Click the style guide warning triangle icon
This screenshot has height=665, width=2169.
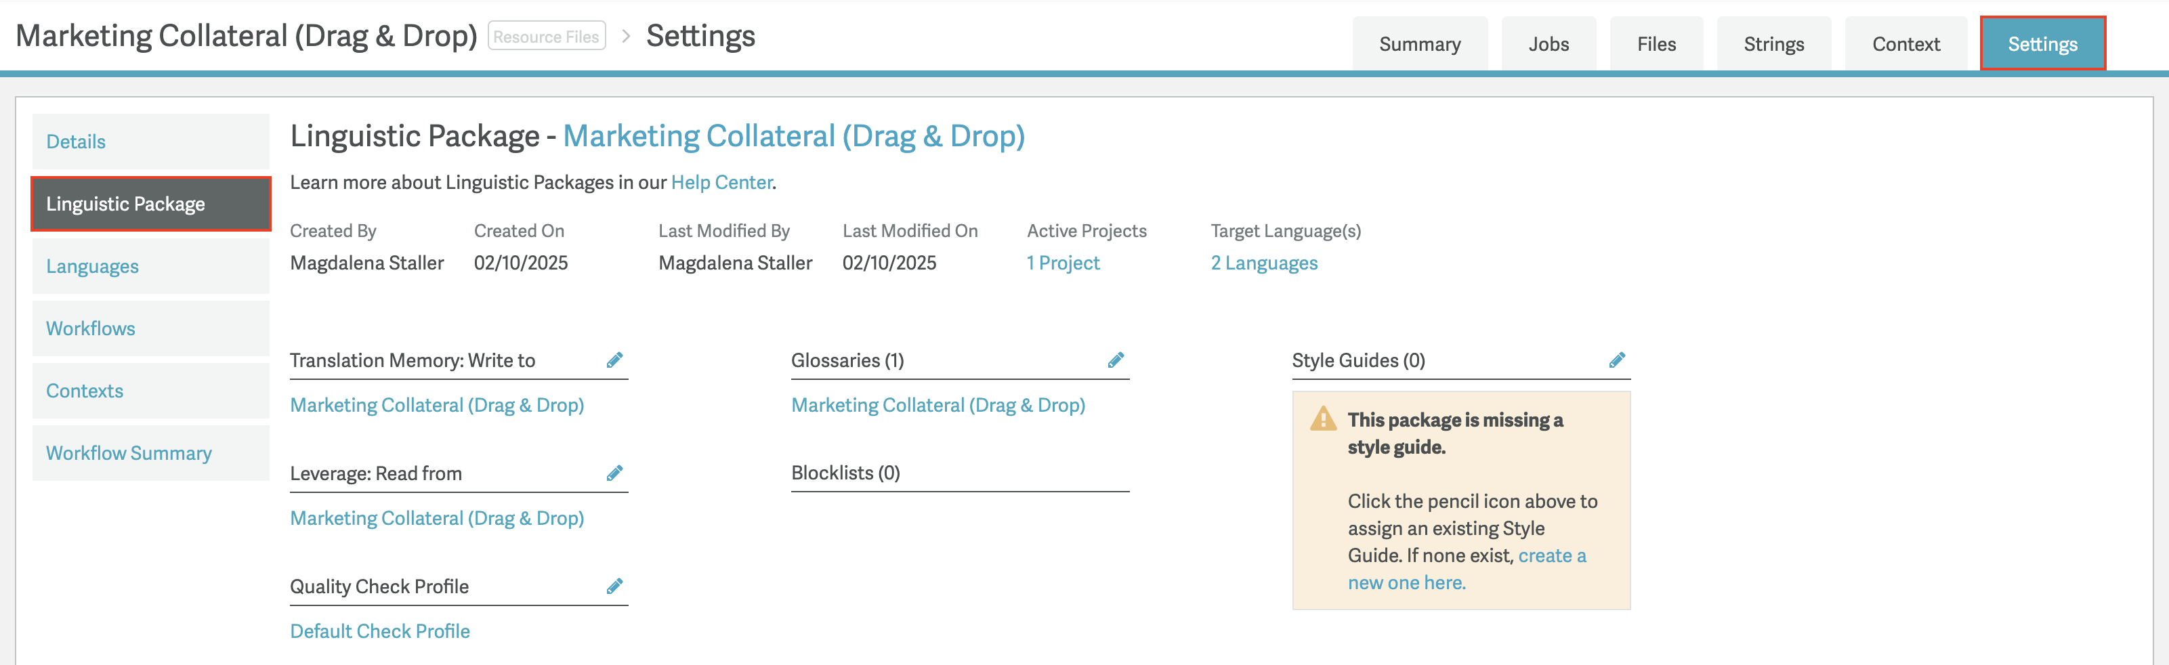click(x=1323, y=419)
